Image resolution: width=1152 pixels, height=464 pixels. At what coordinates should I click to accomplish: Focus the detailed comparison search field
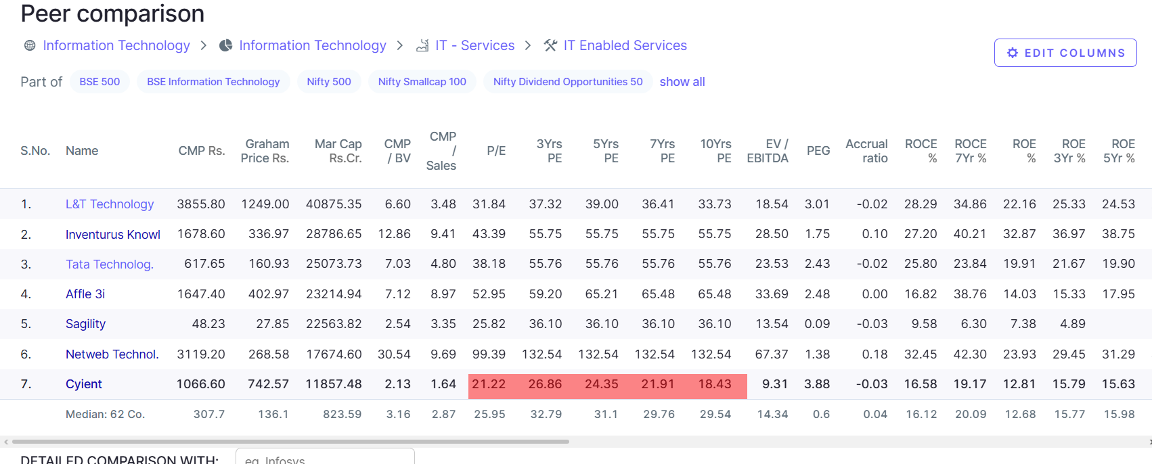pyautogui.click(x=325, y=459)
